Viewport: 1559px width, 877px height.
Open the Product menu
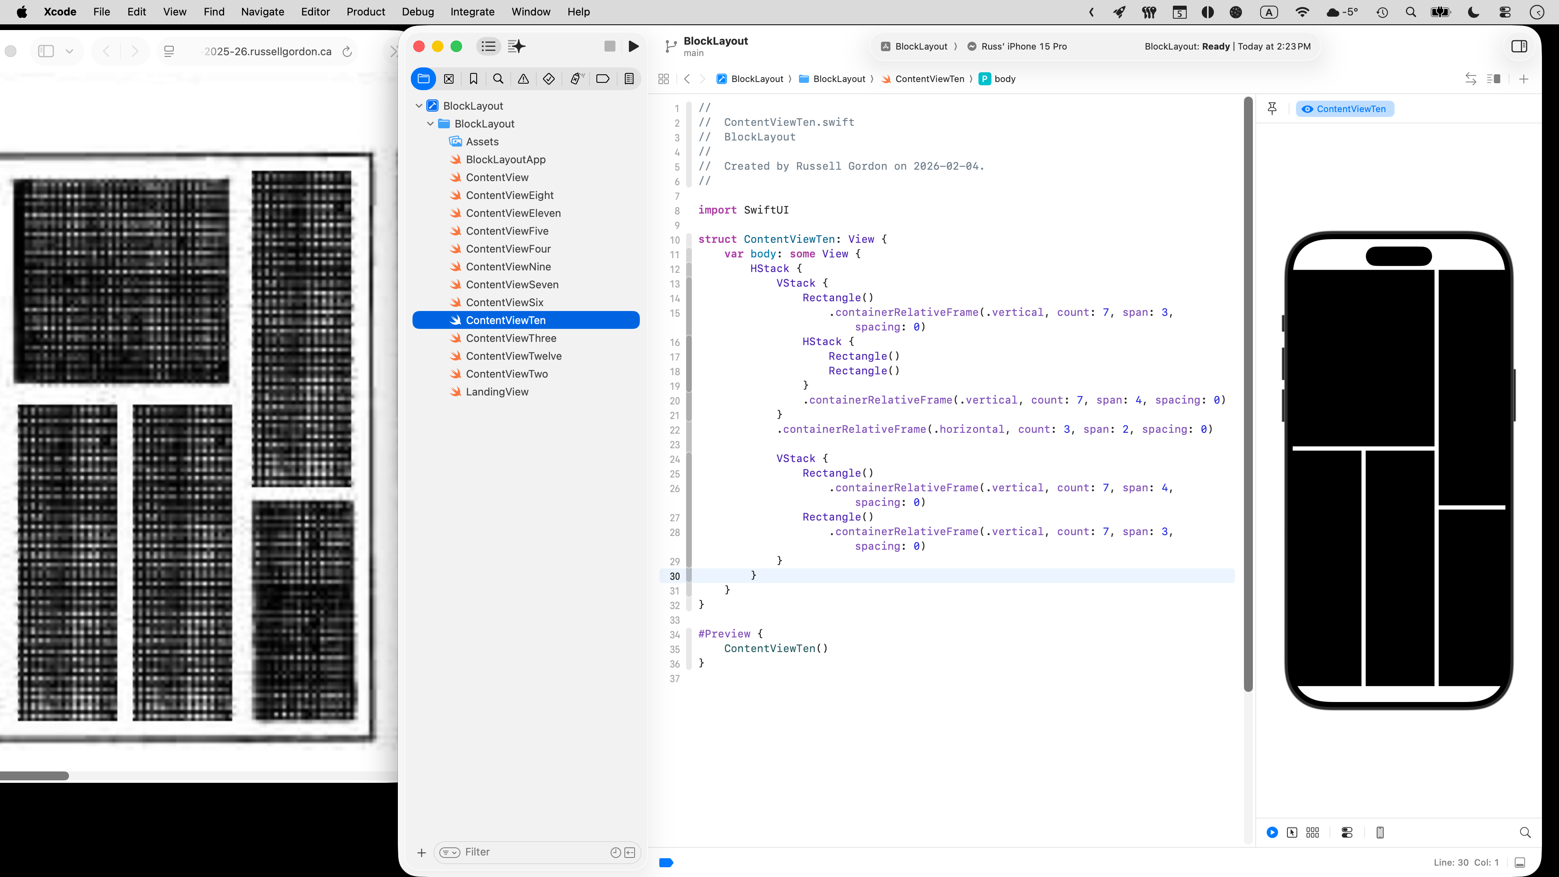[365, 11]
